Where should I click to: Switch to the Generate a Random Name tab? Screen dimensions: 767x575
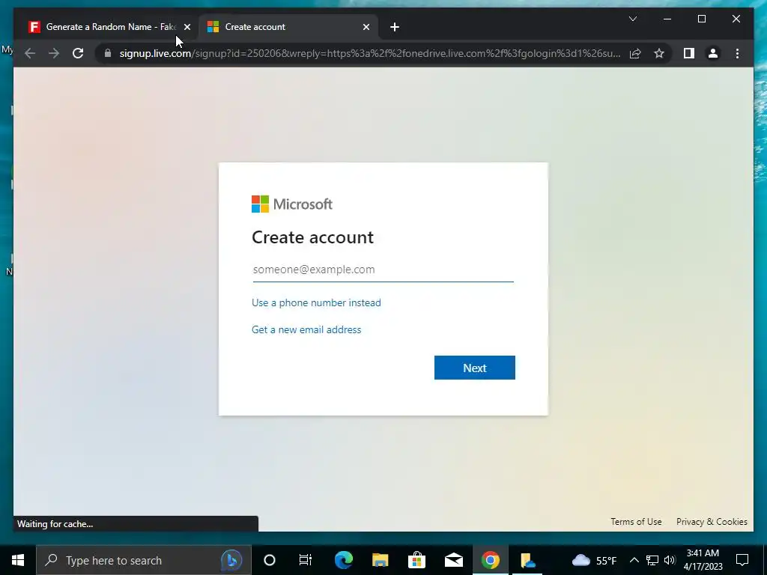(x=101, y=27)
